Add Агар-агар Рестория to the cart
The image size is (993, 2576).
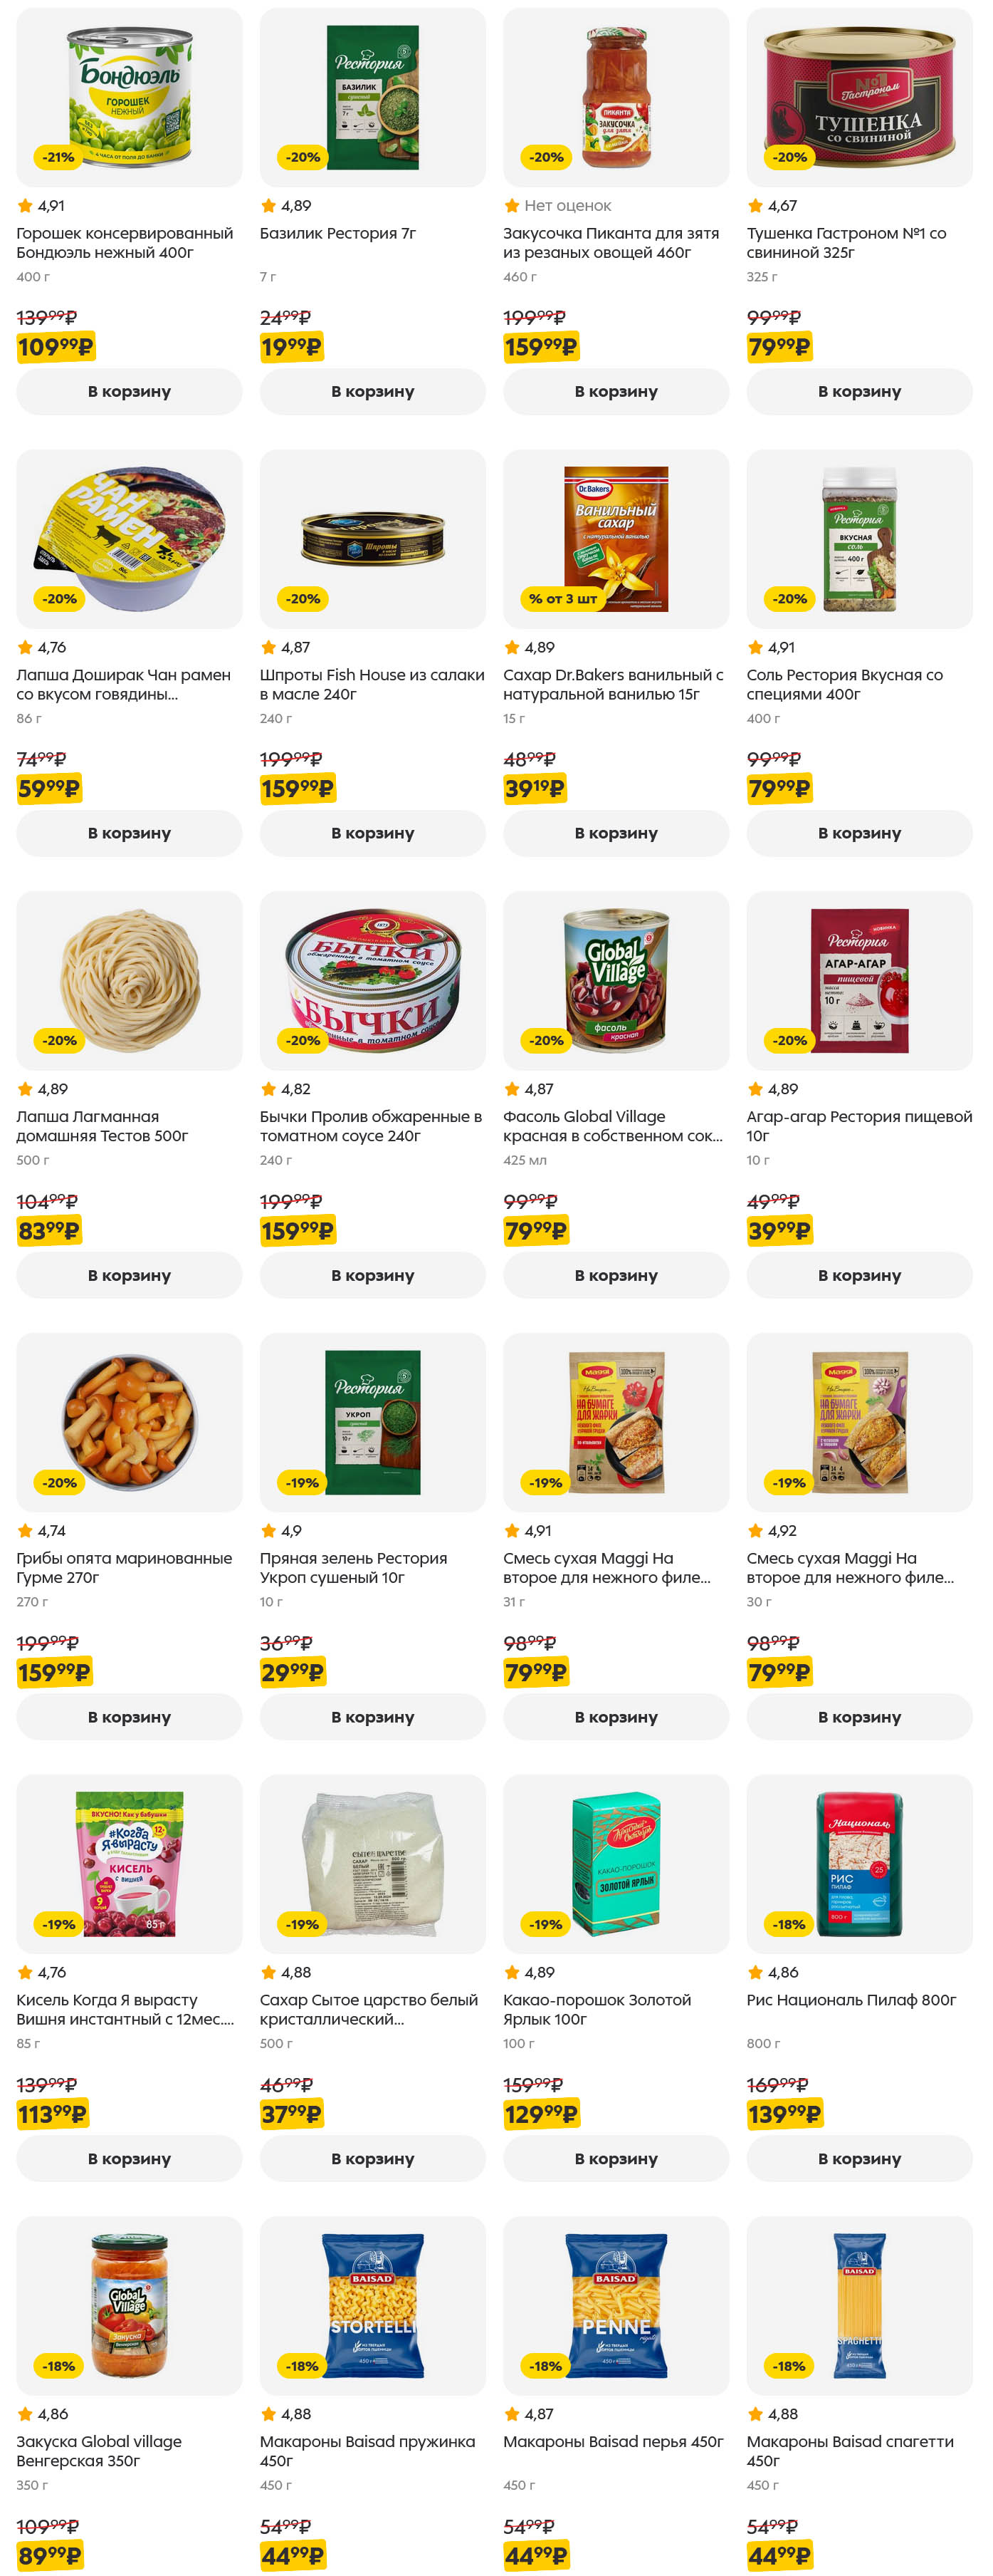(859, 1275)
